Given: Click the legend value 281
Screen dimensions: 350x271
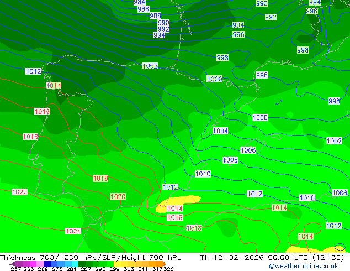Looking at the screenshot, I should pyautogui.click(x=71, y=269).
